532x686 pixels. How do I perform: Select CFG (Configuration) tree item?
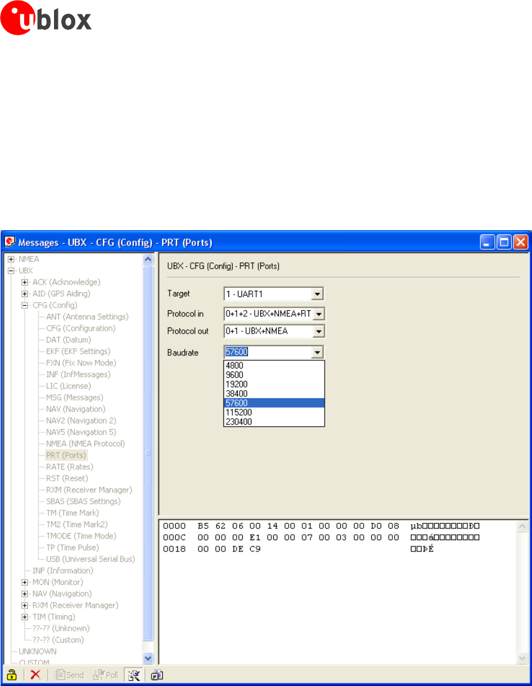point(81,328)
